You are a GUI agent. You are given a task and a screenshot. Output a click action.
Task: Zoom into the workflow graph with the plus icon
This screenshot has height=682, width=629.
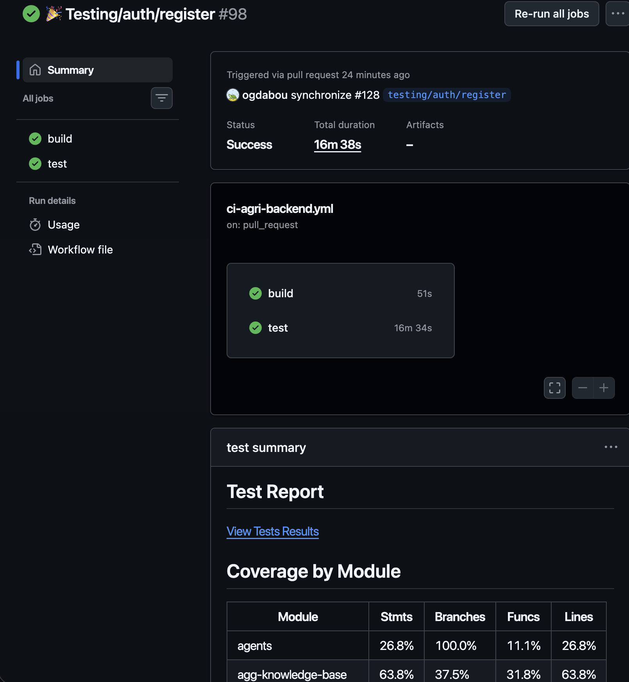(x=603, y=388)
